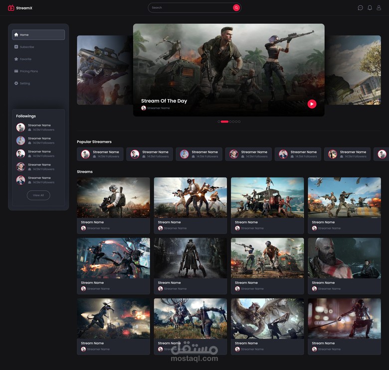
Task: Open the chat messages icon
Action: pyautogui.click(x=360, y=8)
